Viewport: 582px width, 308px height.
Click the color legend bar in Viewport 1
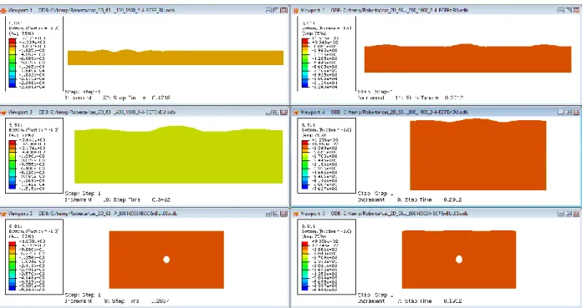(x=13, y=63)
